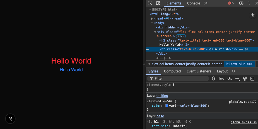Viewport: 258px width, 129px height.
Task: Toggle the device toolbar icon
Action: click(x=158, y=3)
